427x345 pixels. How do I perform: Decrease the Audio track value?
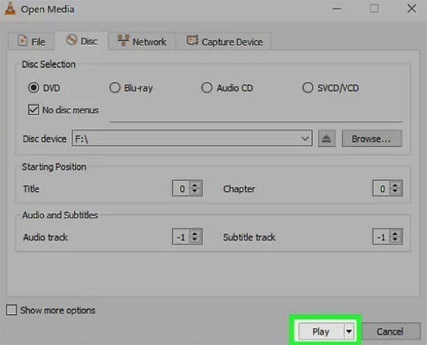(195, 240)
